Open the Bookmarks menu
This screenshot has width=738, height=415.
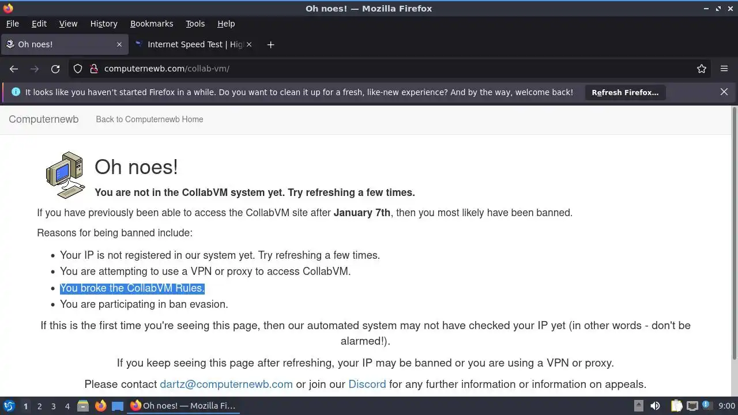tap(152, 24)
